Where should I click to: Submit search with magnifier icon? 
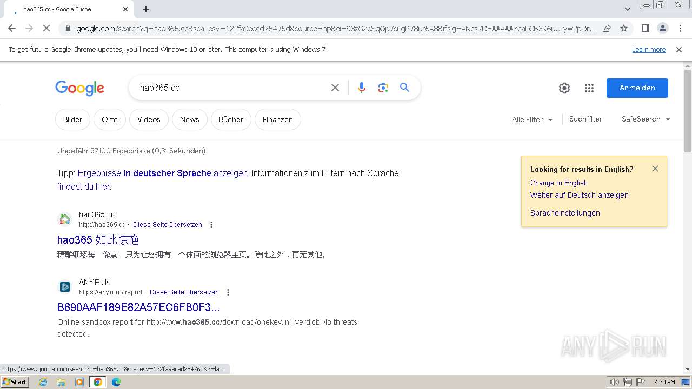click(405, 88)
